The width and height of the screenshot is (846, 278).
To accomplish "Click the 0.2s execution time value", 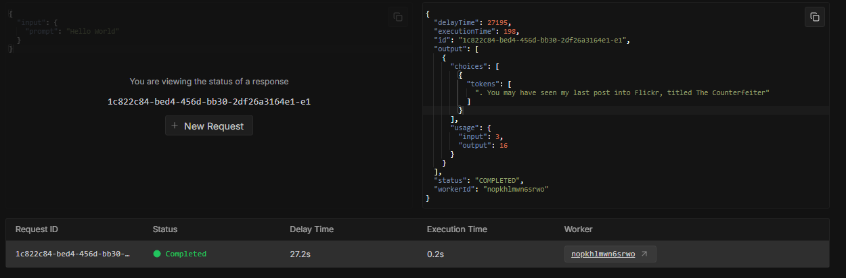I will click(435, 254).
